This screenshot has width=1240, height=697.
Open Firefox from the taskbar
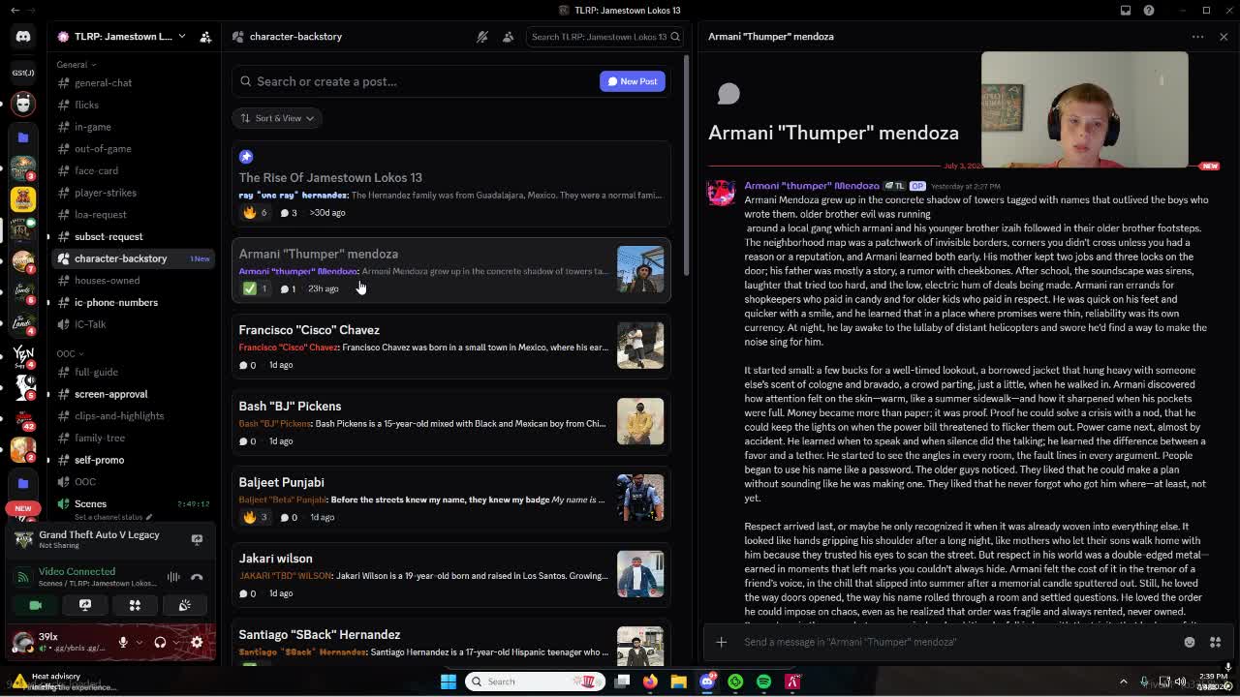pos(650,682)
